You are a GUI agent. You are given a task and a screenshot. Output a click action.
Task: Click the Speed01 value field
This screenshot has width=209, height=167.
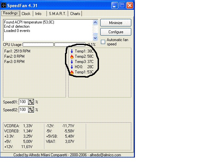tap(24, 102)
